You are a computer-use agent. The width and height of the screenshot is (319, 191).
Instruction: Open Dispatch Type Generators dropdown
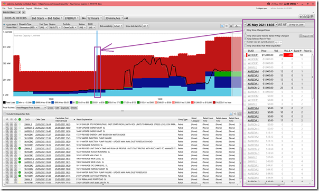[x=29, y=27]
